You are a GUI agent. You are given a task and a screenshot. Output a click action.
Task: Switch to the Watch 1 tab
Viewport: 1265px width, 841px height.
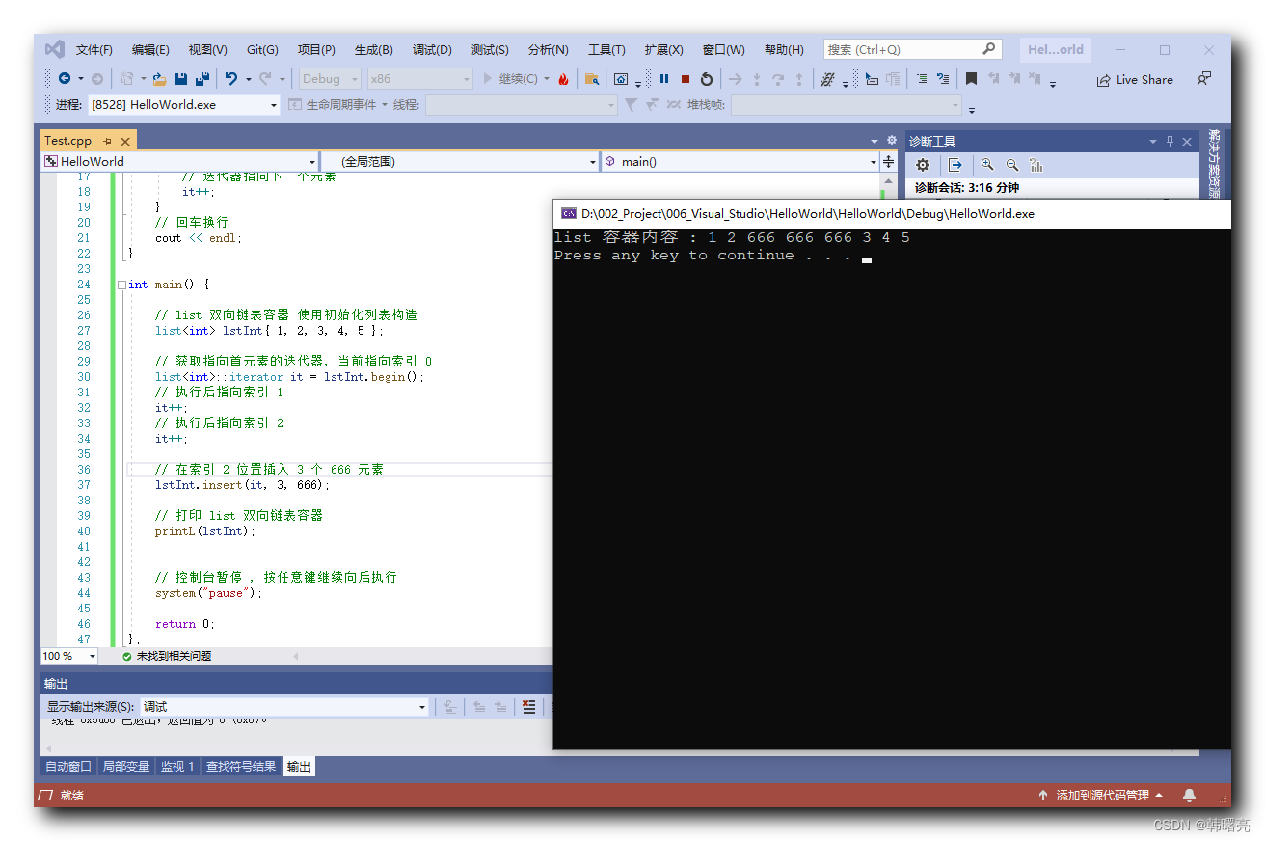[x=177, y=767]
